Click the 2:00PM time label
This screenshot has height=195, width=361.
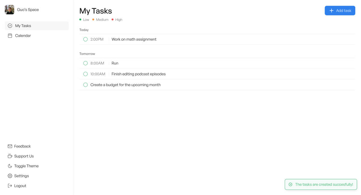[x=97, y=39]
